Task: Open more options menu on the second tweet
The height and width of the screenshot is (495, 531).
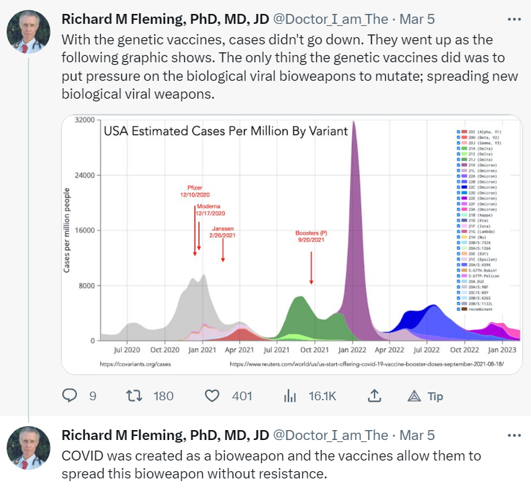Action: coord(514,435)
